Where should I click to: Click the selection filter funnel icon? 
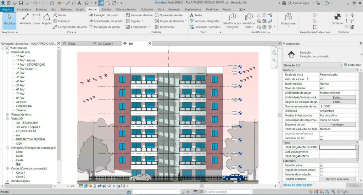344,192
